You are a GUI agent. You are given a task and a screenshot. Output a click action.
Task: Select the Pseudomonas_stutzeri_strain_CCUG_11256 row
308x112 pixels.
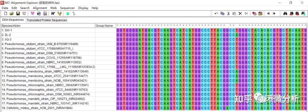coord(48,58)
